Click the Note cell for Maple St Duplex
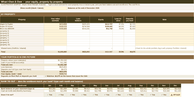The width and height of the screenshot is (194, 97). (x=165, y=24)
